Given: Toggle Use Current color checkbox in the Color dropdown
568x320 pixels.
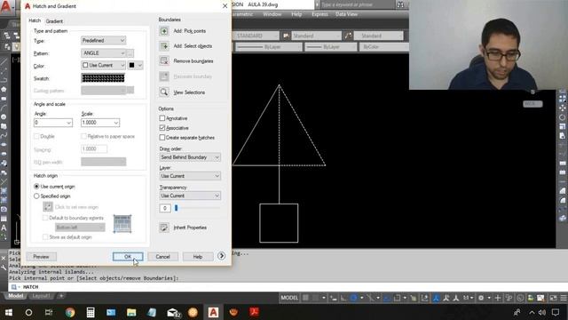Looking at the screenshot, I should pos(85,65).
